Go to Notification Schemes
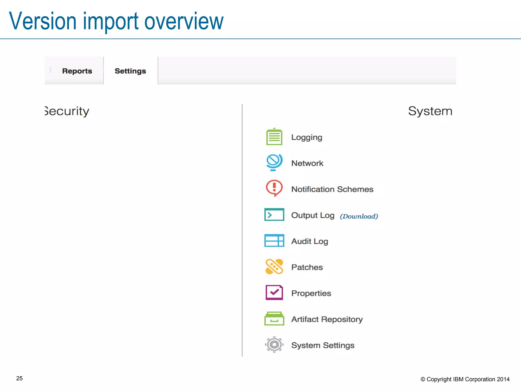Screen dimensions: 521x391 click(x=332, y=189)
